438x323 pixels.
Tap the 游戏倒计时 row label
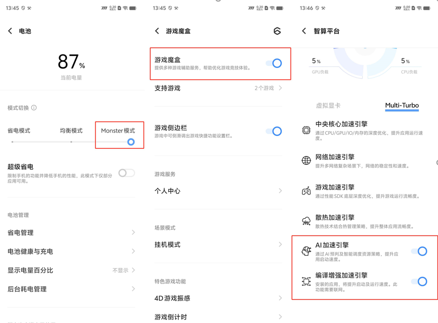171,317
